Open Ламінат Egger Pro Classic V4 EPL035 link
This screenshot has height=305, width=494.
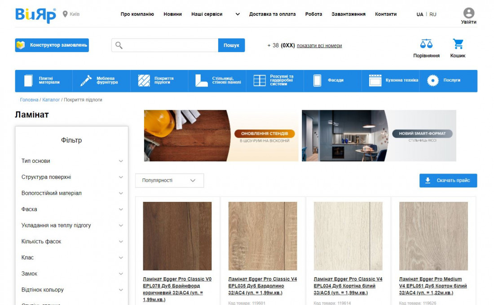click(262, 286)
